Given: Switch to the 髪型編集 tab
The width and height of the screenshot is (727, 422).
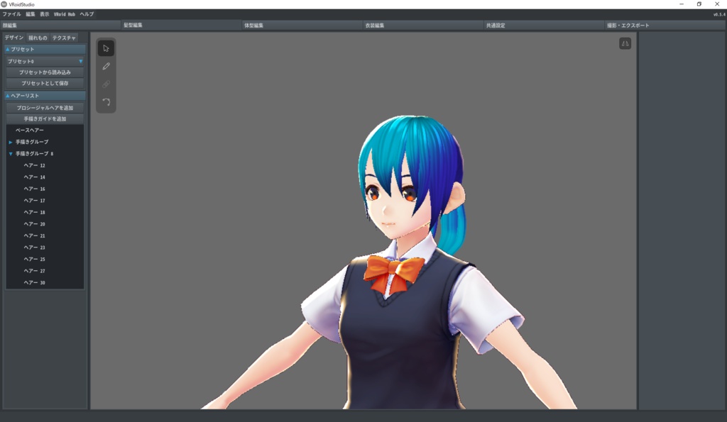Looking at the screenshot, I should [182, 26].
